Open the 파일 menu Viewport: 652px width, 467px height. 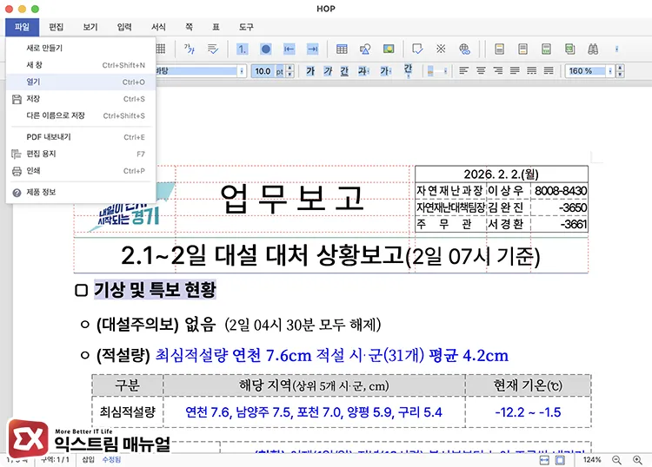click(x=22, y=27)
